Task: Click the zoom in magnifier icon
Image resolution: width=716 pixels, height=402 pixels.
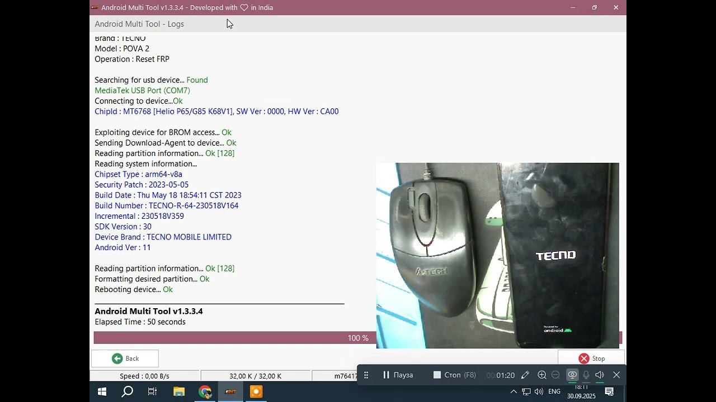Action: click(541, 375)
